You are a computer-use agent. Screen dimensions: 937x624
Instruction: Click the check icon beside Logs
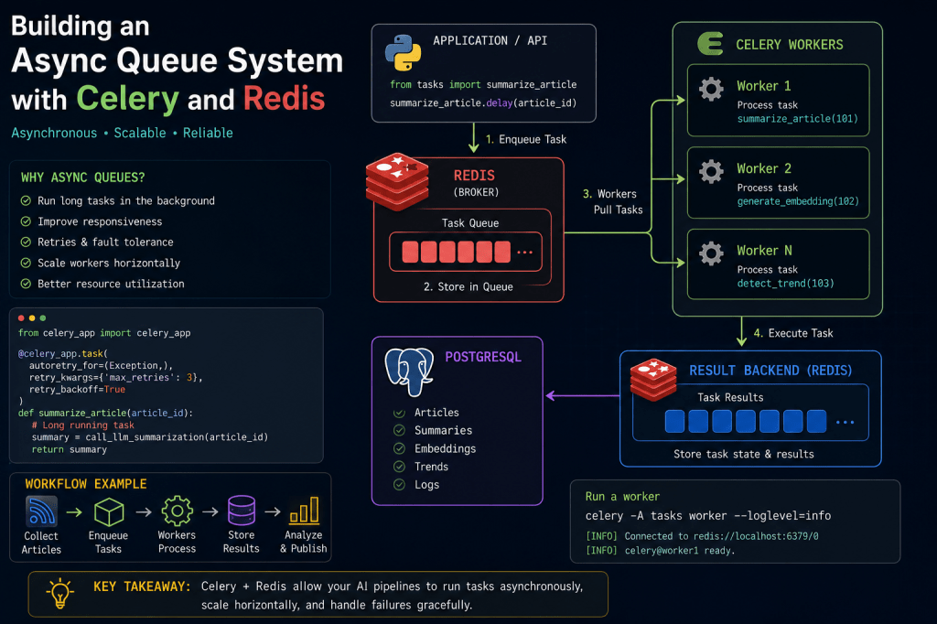399,485
